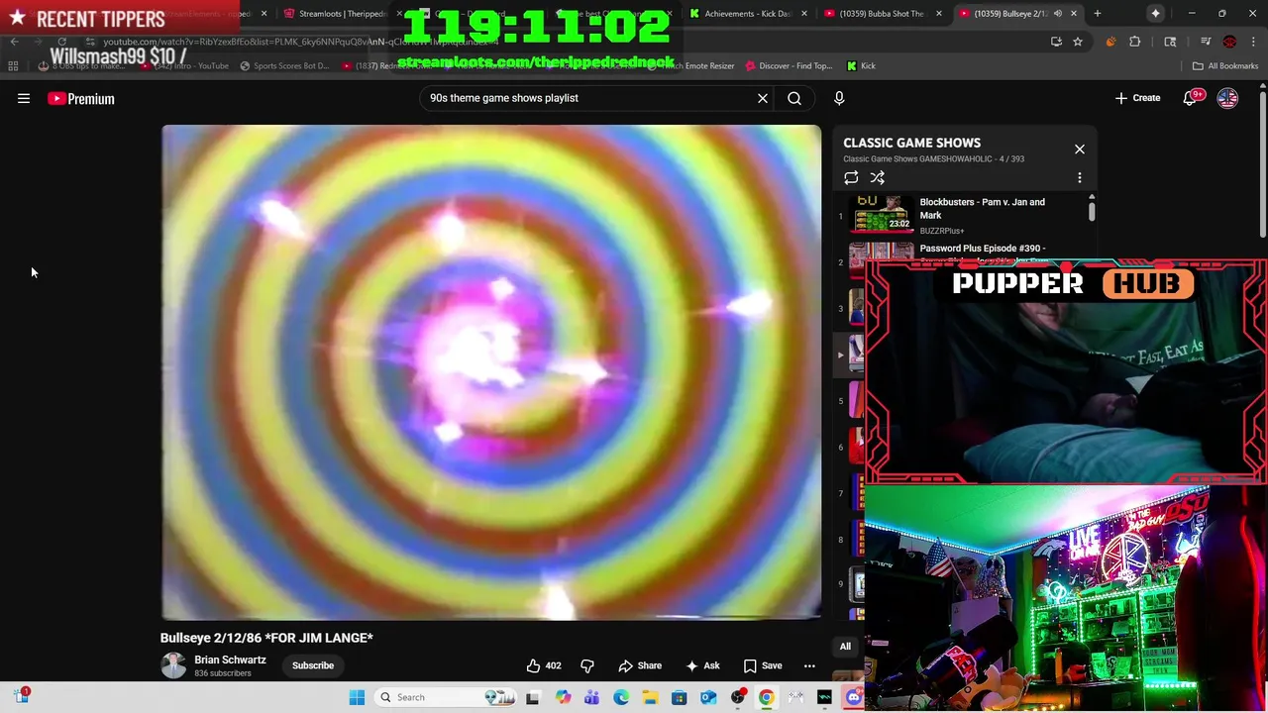
Task: Open Microsoft Teams from the taskbar
Action: (x=591, y=697)
